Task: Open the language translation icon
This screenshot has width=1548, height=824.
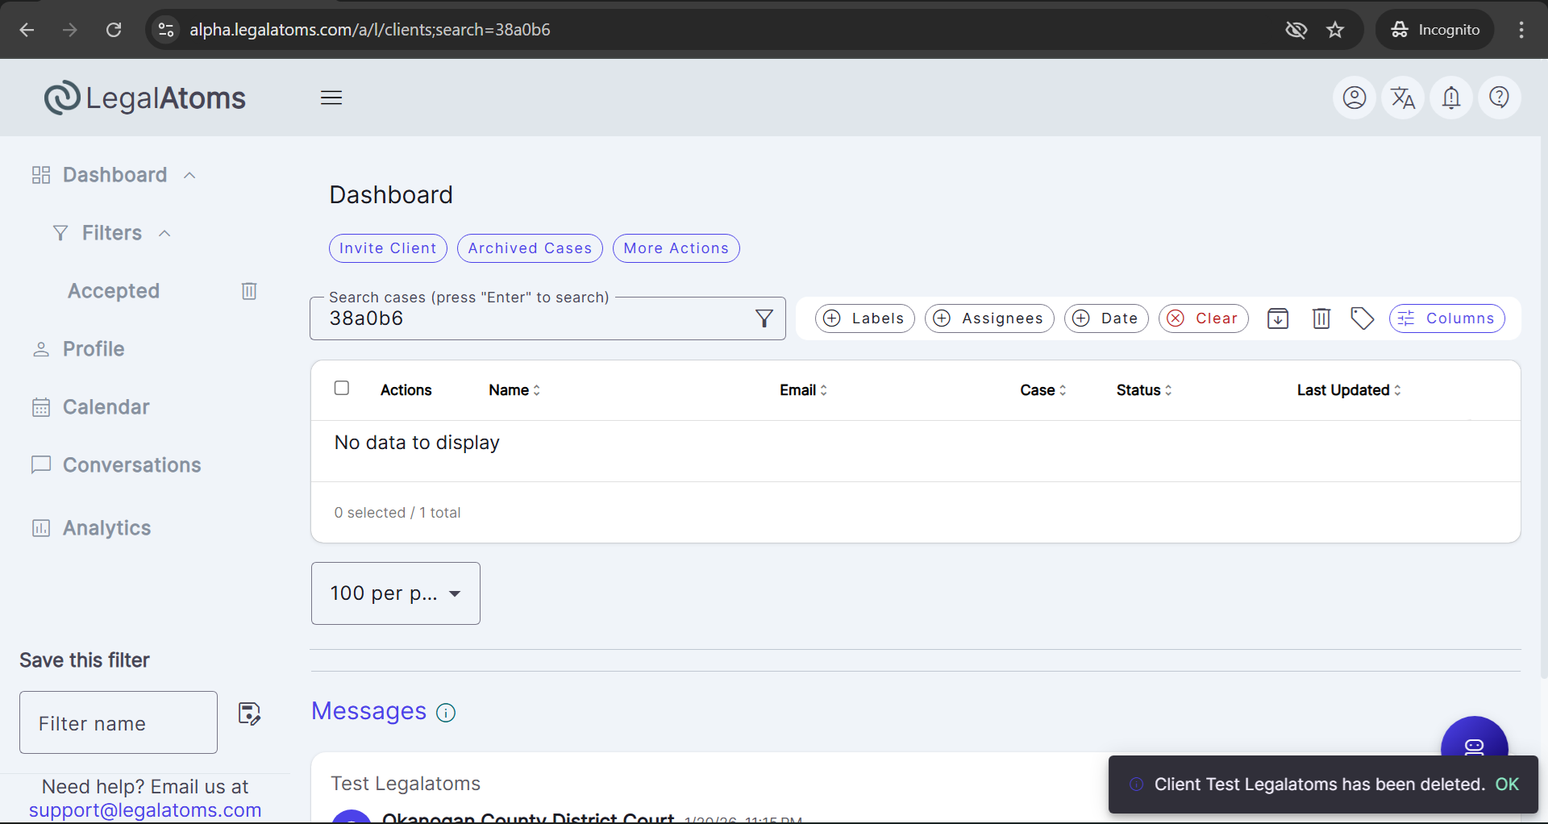Action: click(1403, 98)
